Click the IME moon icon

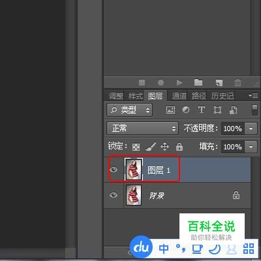point(215,249)
